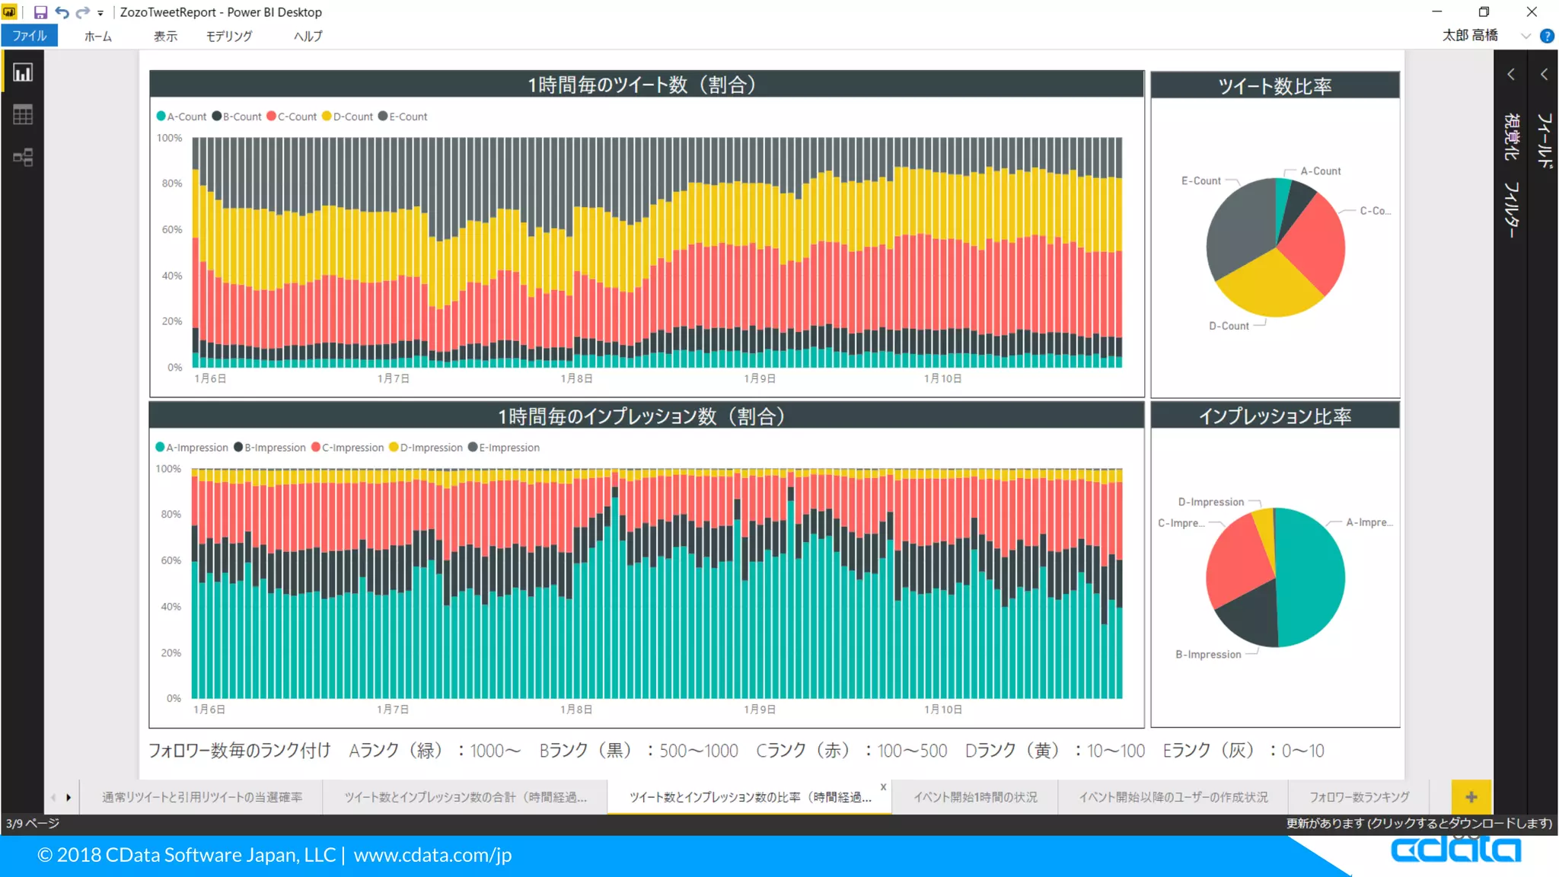1559x877 pixels.
Task: Open the user account dropdown chevron
Action: [1526, 36]
